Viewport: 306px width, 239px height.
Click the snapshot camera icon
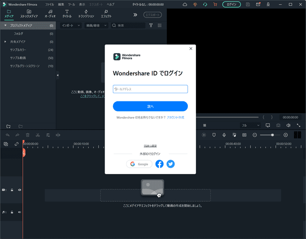pos(278,125)
